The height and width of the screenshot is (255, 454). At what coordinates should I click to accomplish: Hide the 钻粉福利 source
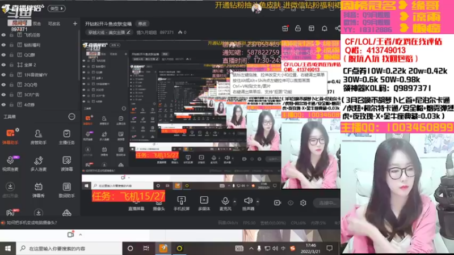pos(3,45)
